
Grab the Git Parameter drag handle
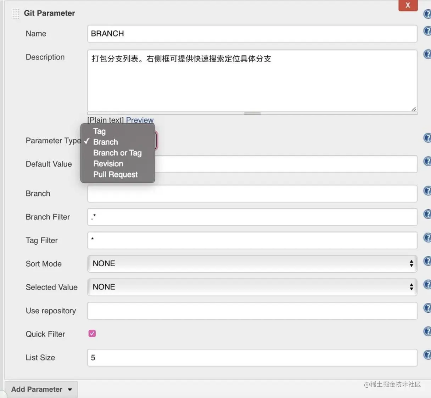pos(16,14)
